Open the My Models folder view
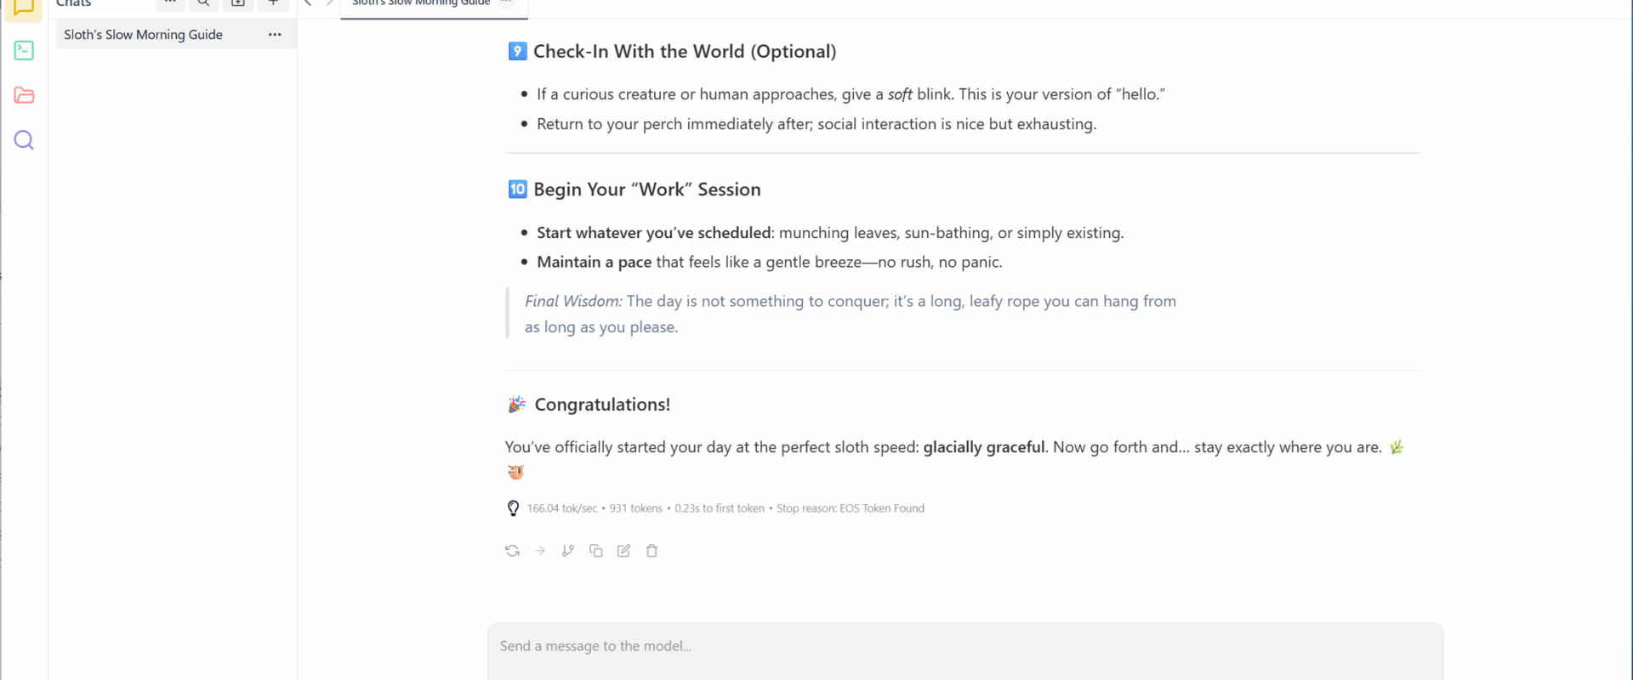Viewport: 1633px width, 680px height. tap(24, 95)
